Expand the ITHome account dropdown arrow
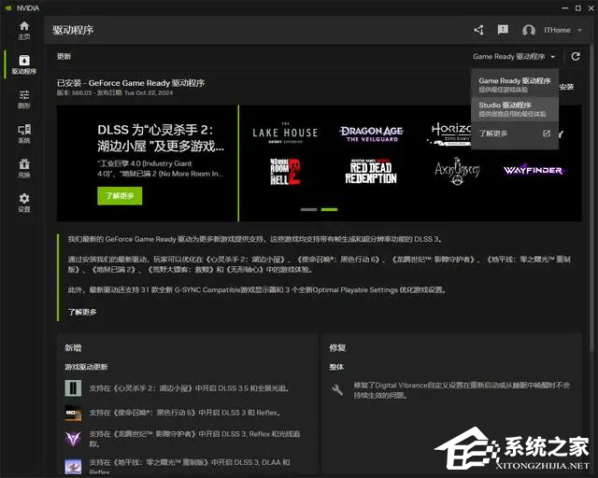The height and width of the screenshot is (478, 598). coord(579,30)
